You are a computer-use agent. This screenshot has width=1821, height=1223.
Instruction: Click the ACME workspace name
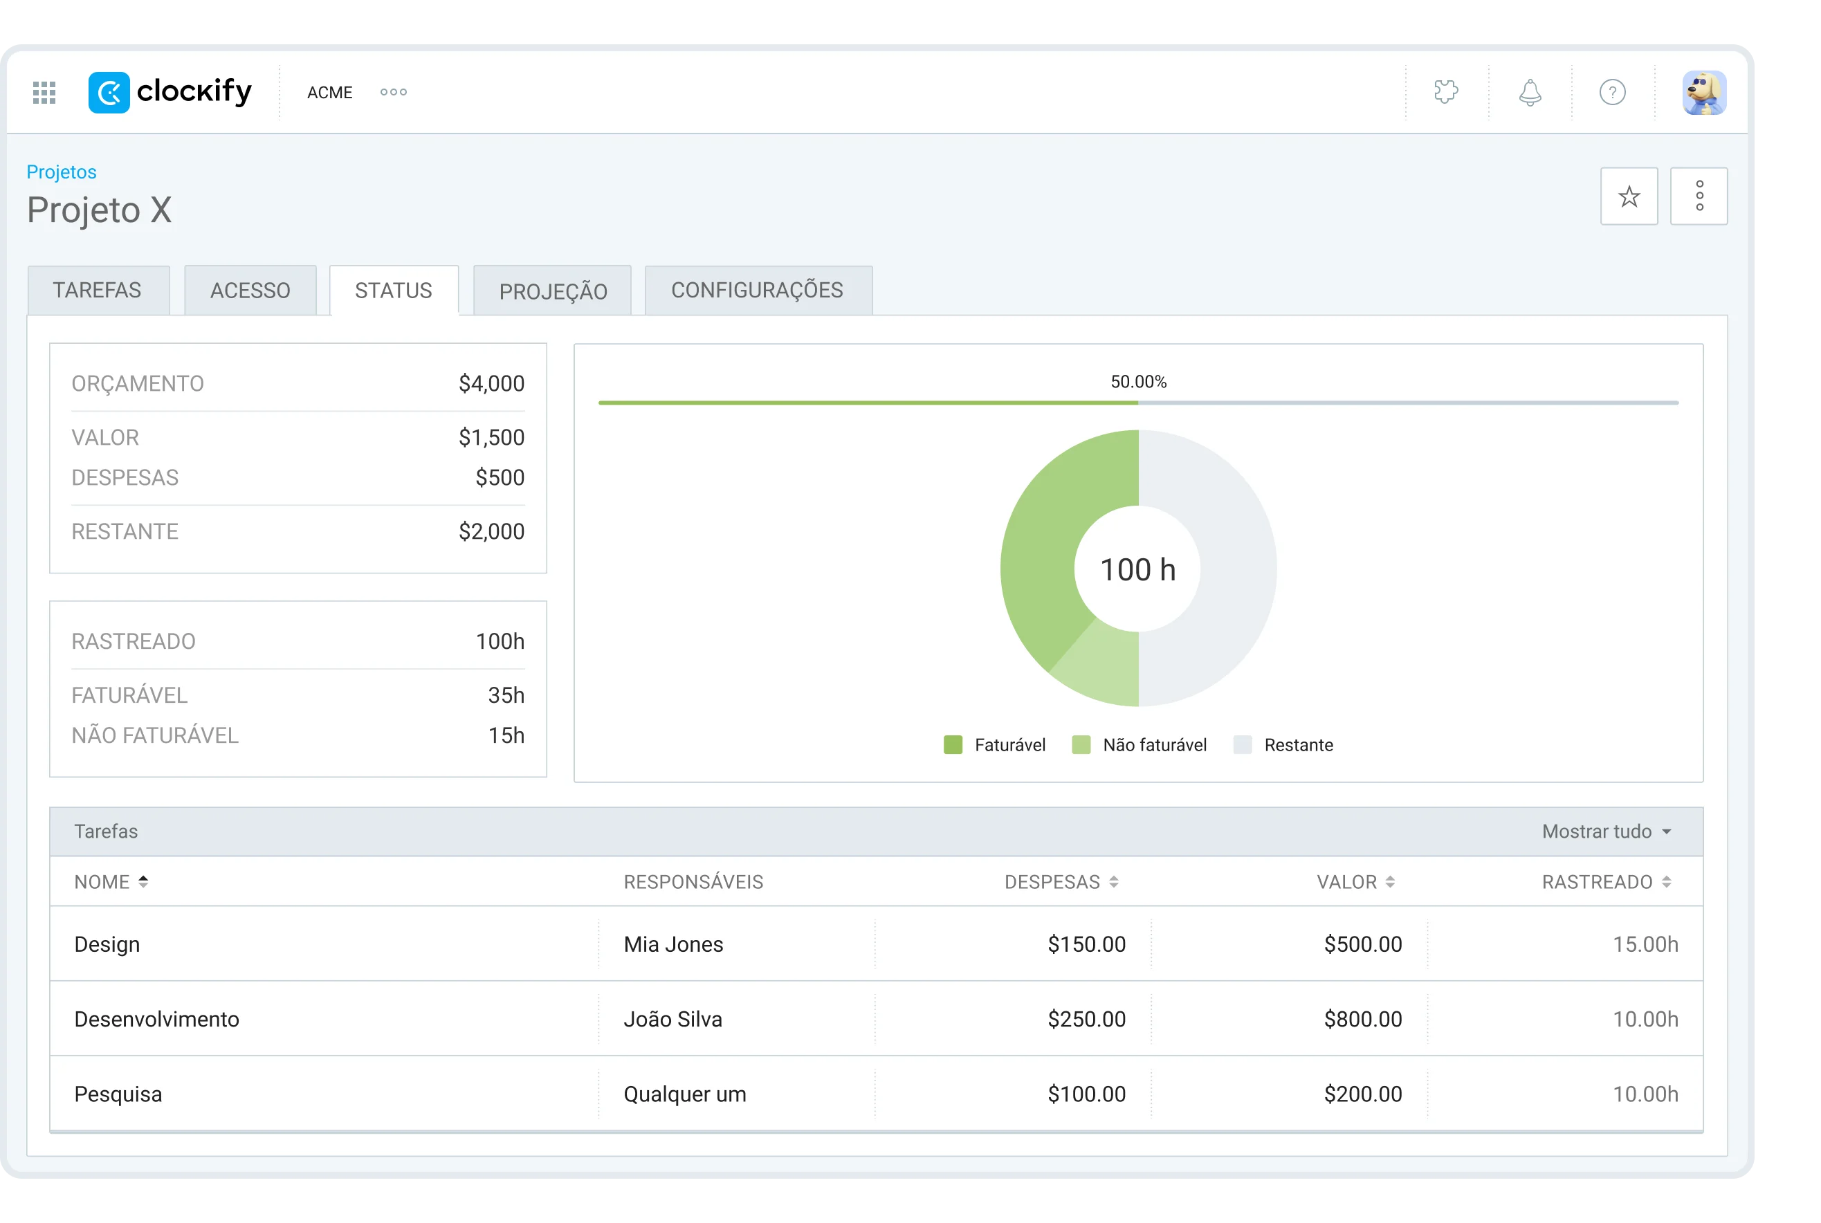click(x=329, y=92)
